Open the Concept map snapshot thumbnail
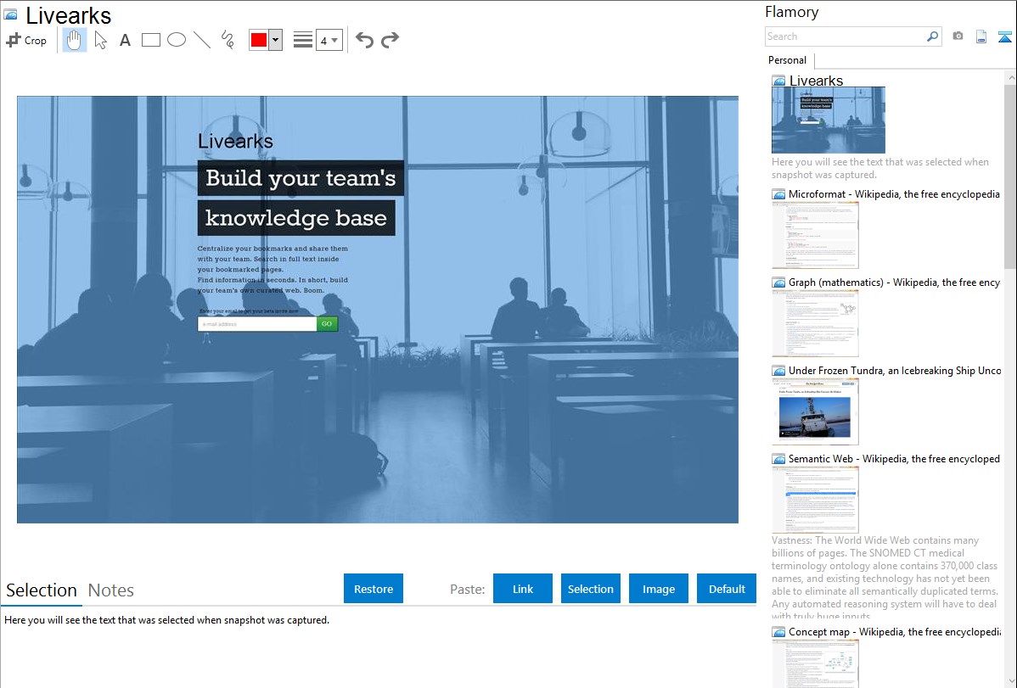Screen dimensions: 1017x688 point(815,663)
